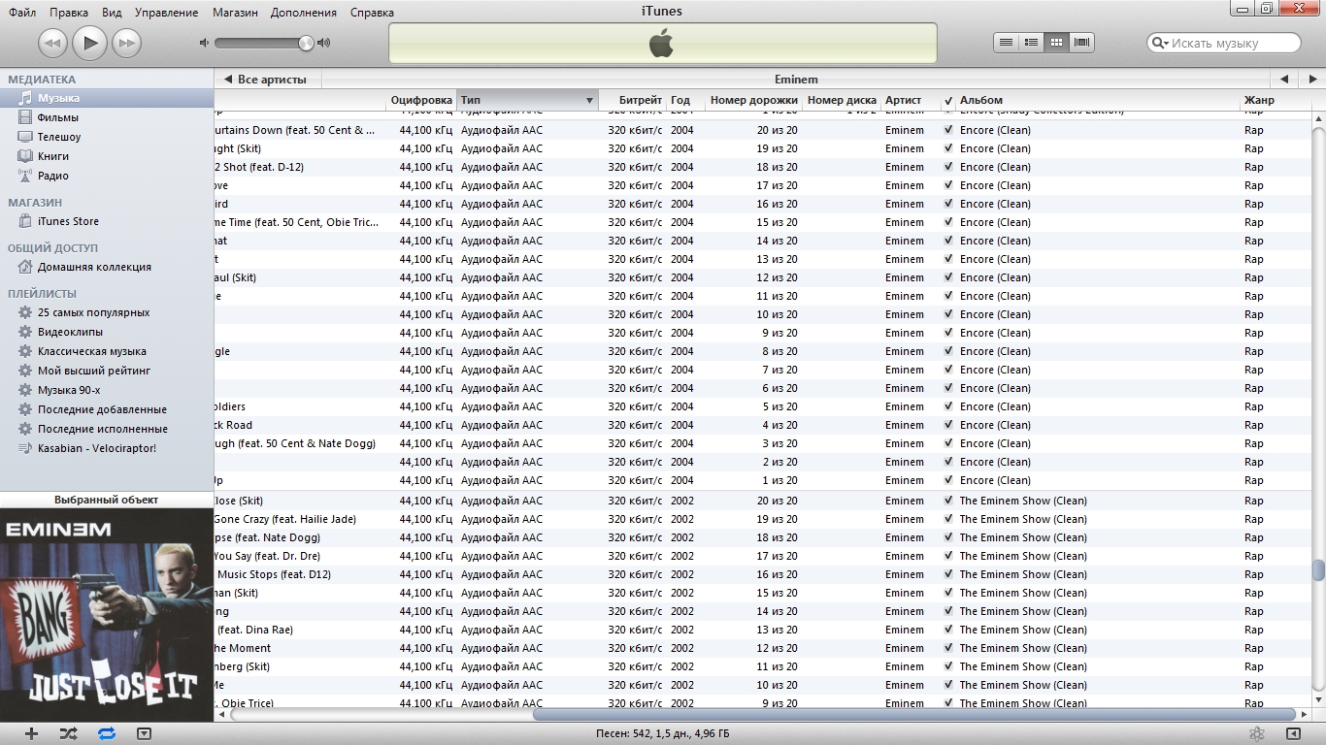Viewport: 1326px width, 745px height.
Task: Click the Радио antenna icon in sidebar
Action: [25, 176]
